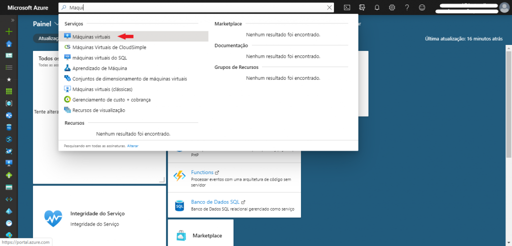Show notifications via the bell icon
Screen dimensions: 512x246
tap(377, 7)
